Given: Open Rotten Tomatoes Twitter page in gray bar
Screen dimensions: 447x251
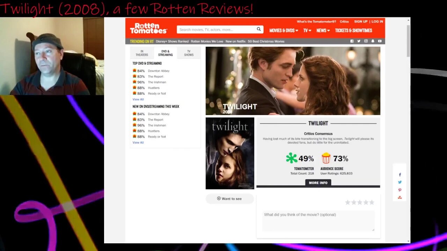Looking at the screenshot, I should pyautogui.click(x=359, y=41).
